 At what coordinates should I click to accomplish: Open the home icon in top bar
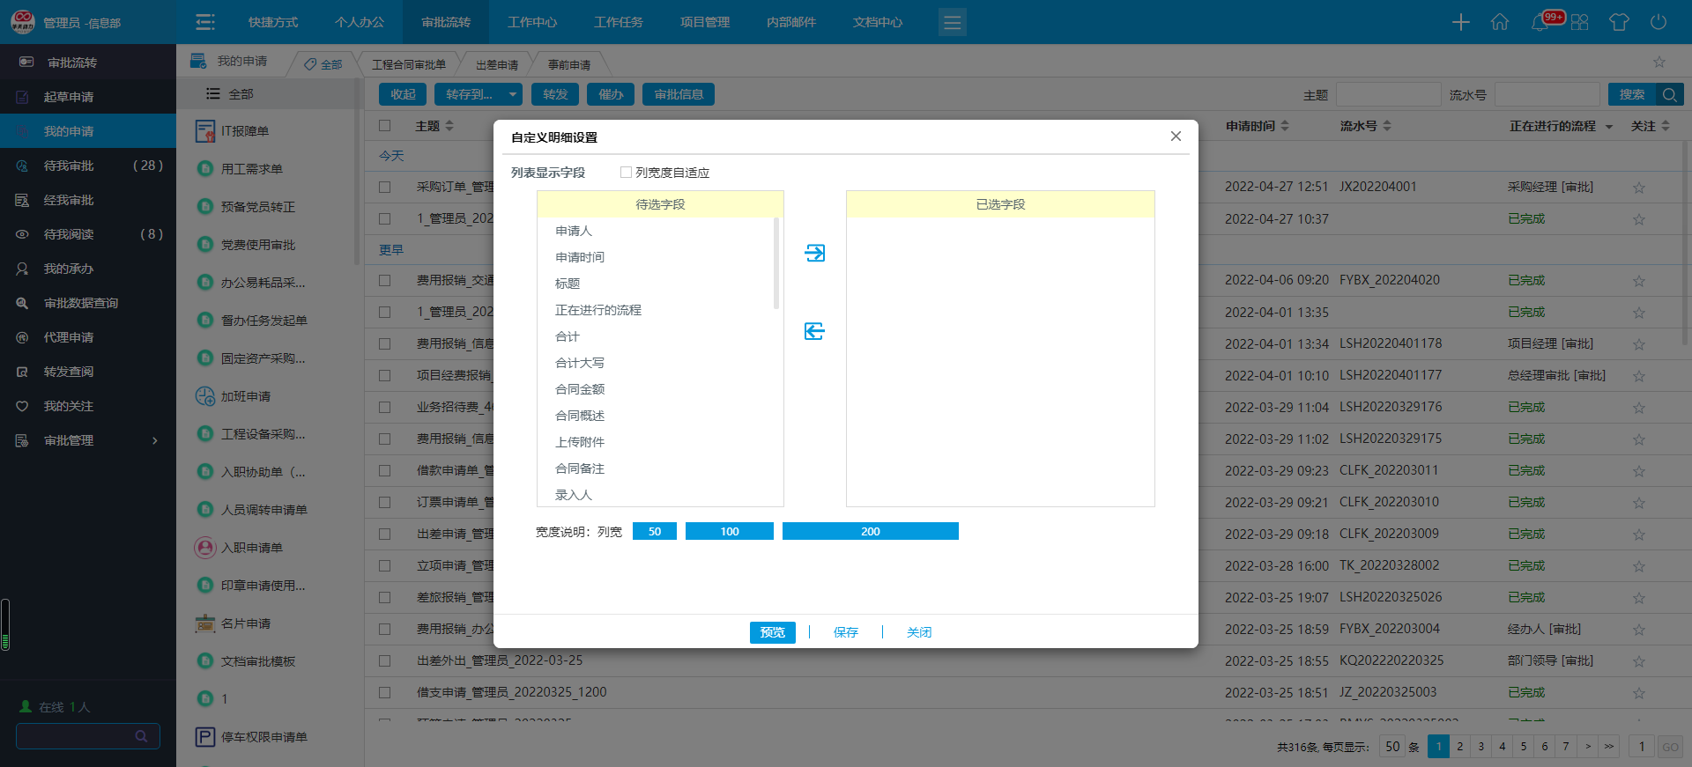[x=1499, y=22]
